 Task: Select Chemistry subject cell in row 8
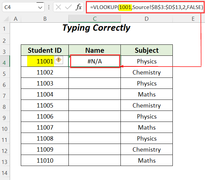click(x=147, y=105)
